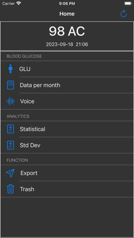The width and height of the screenshot is (134, 238).
Task: Tap the battery indicator in status bar
Action: [x=128, y=3]
